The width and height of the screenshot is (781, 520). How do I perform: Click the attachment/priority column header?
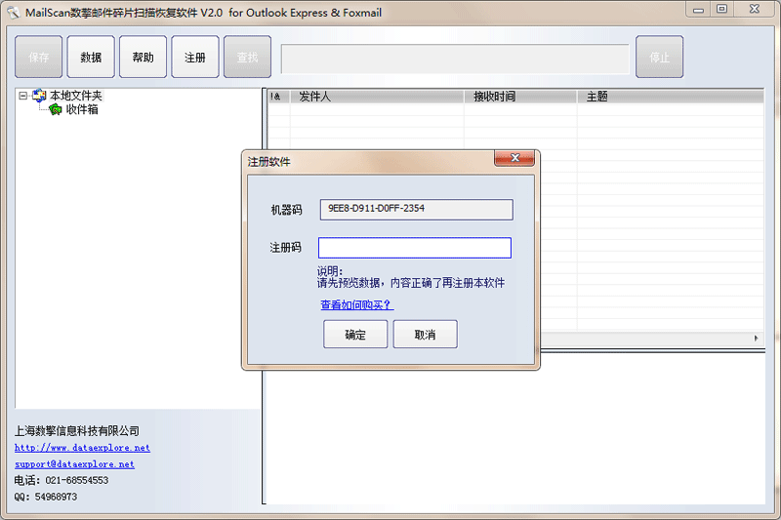(x=279, y=97)
